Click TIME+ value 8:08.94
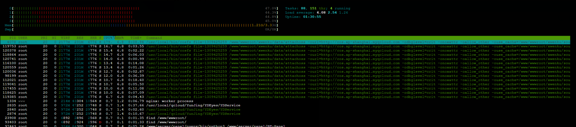576x127 pixels. click(x=136, y=42)
